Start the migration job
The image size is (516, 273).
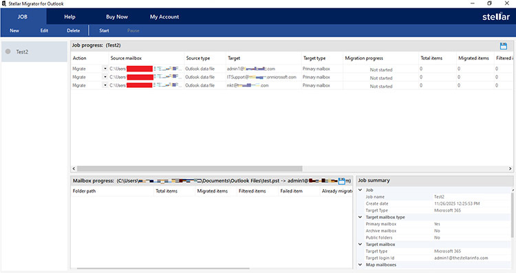coord(104,30)
